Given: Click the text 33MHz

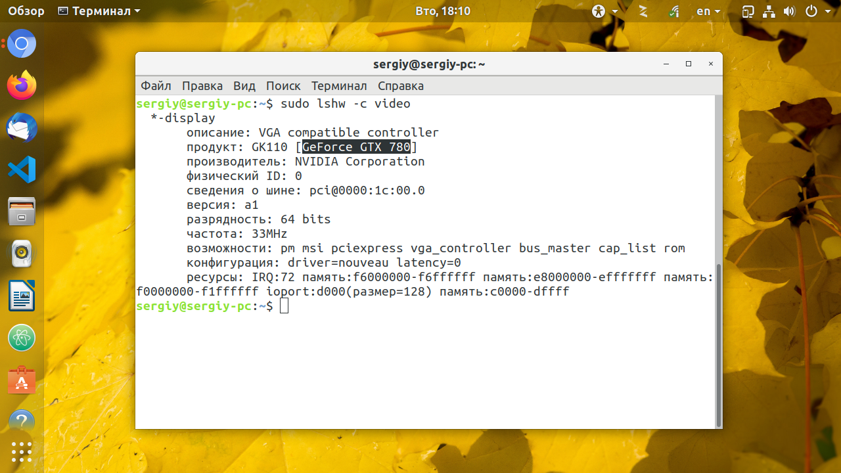Looking at the screenshot, I should 269,234.
